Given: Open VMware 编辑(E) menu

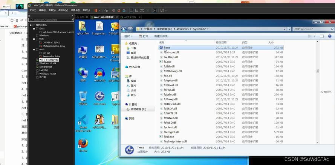Looking at the screenshot, I should point(42,10).
